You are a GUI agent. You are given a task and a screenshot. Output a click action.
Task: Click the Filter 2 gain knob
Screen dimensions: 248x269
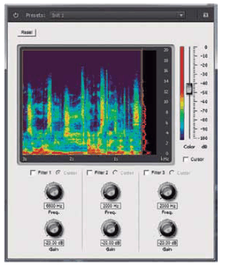111,229
